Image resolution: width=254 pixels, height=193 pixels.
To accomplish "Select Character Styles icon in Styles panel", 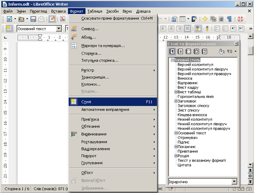I will (x=180, y=52).
